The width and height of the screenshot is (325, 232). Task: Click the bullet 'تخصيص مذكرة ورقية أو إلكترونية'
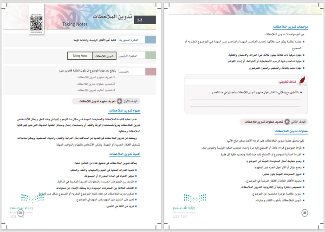coord(273,187)
